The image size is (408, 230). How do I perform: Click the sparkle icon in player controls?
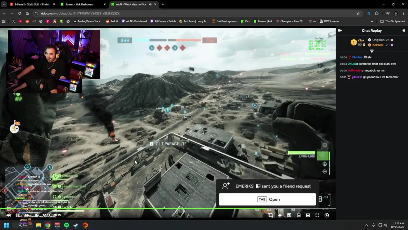[x=280, y=215]
